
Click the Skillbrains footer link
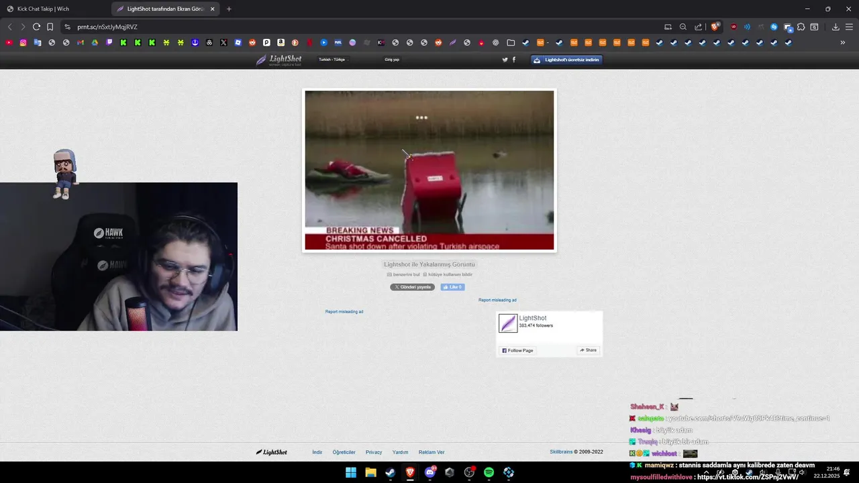(x=561, y=451)
